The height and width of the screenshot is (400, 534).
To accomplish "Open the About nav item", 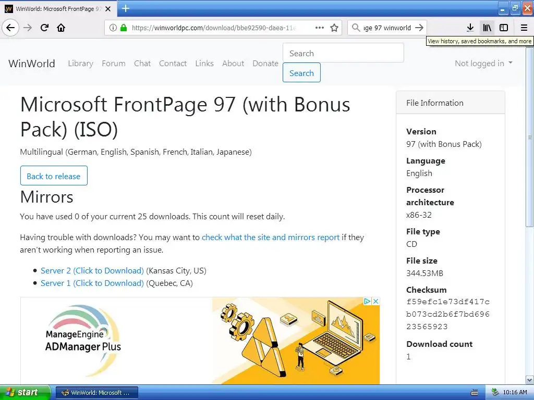I will (x=233, y=63).
